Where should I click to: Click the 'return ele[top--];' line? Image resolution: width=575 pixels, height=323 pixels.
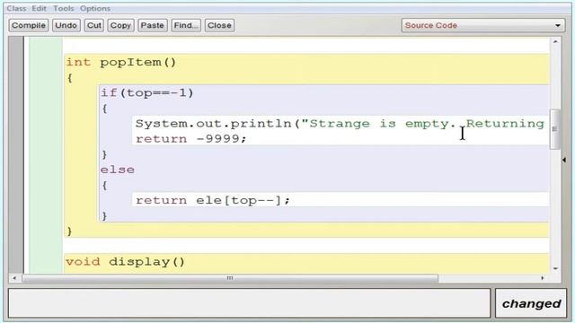(213, 200)
